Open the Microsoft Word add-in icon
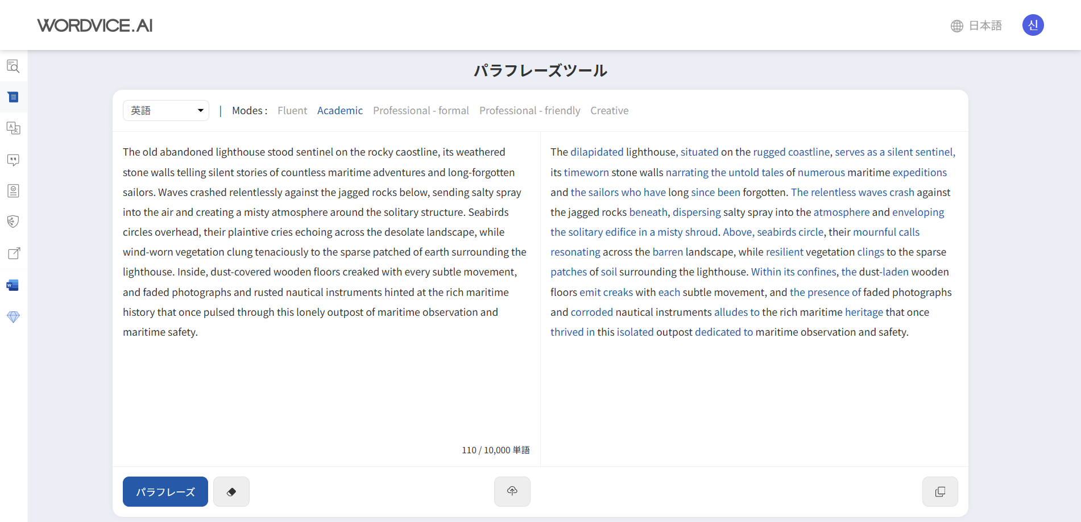The height and width of the screenshot is (522, 1081). coord(13,285)
